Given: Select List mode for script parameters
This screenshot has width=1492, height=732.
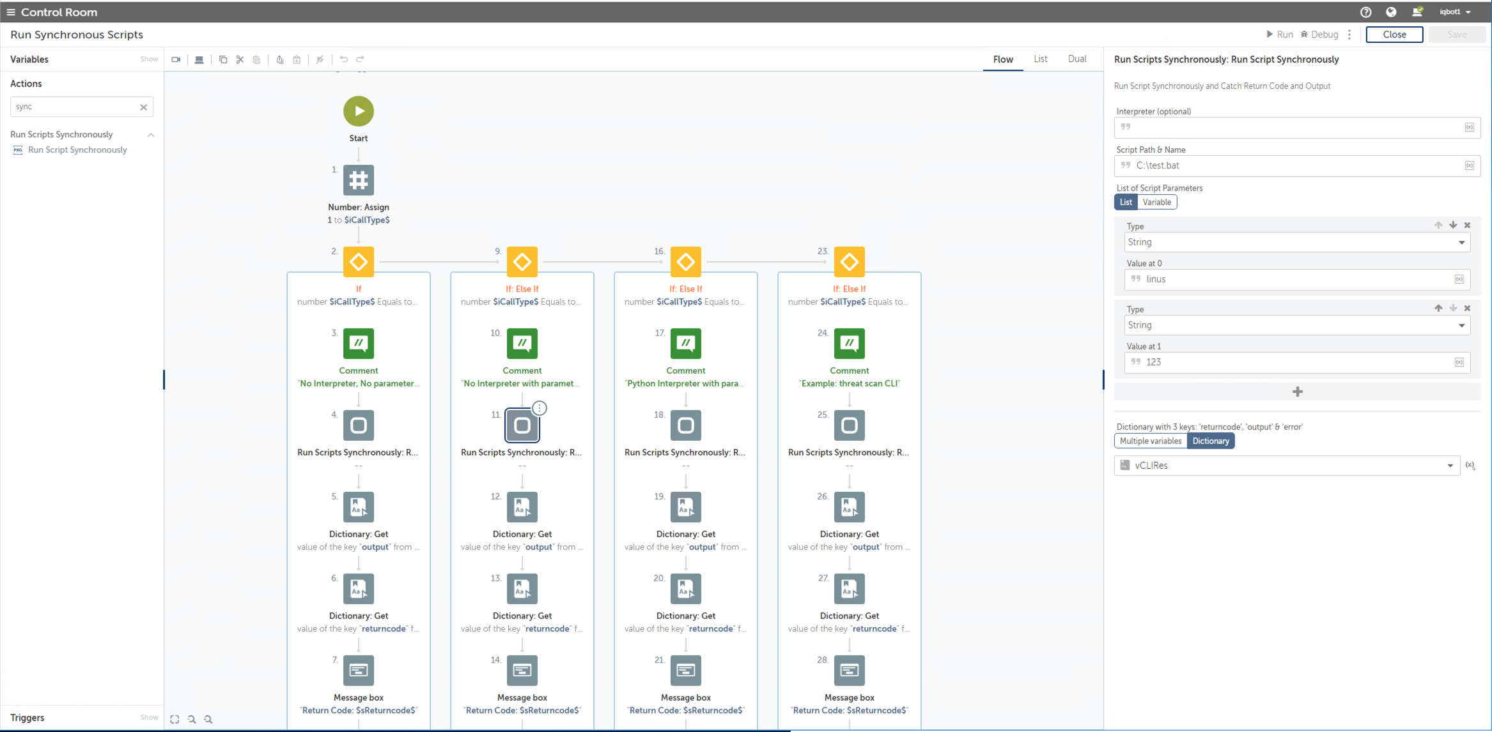Looking at the screenshot, I should coord(1126,202).
